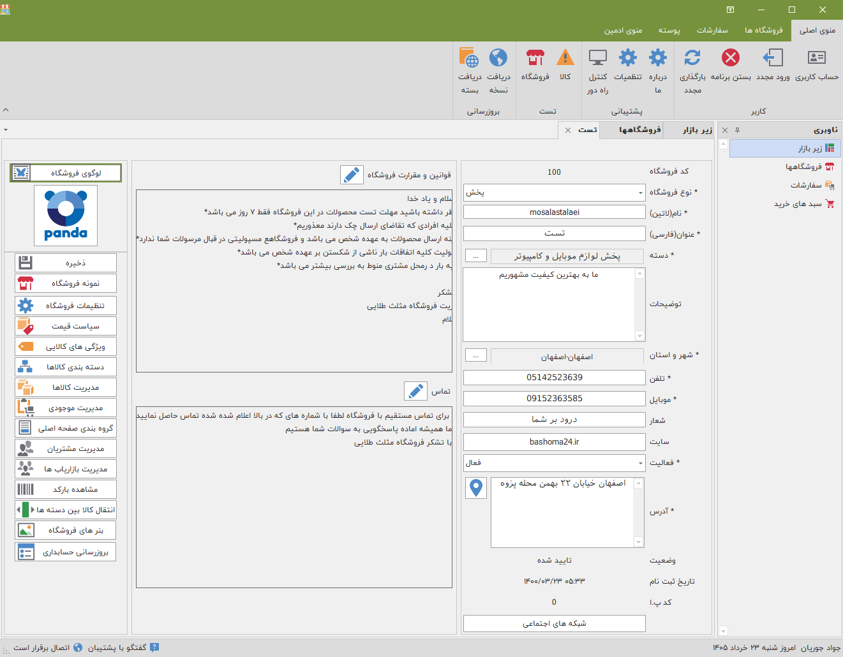Open مدیریت مشتریان (customer management) button
The image size is (843, 657).
pyautogui.click(x=66, y=448)
